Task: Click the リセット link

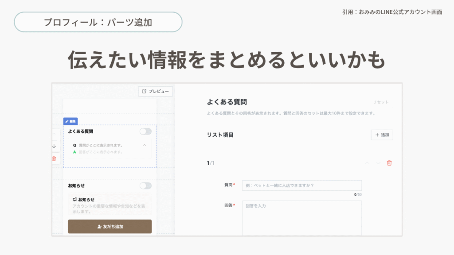Action: (x=380, y=102)
